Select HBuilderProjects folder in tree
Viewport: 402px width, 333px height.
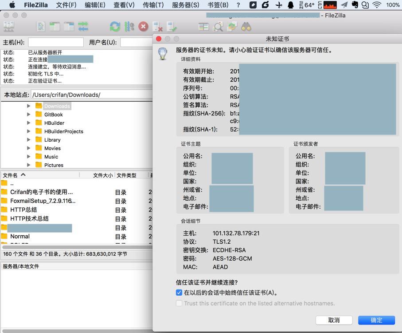(x=63, y=131)
